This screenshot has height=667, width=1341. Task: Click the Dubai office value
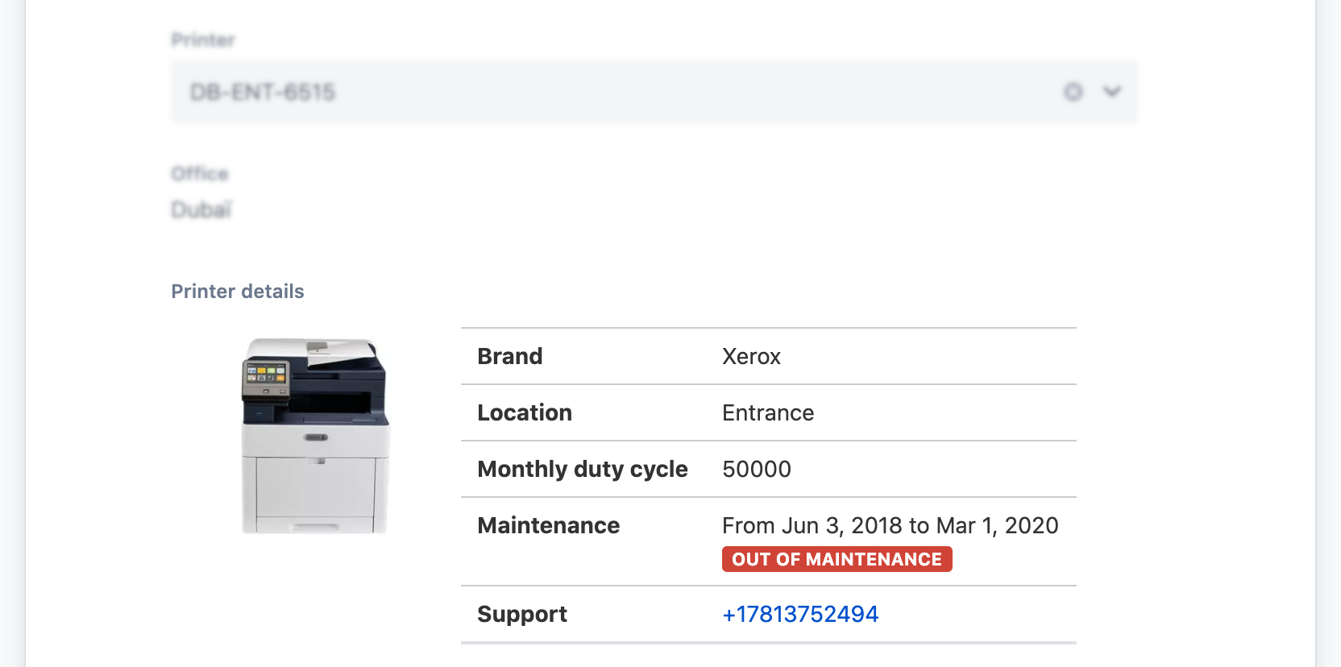(201, 210)
